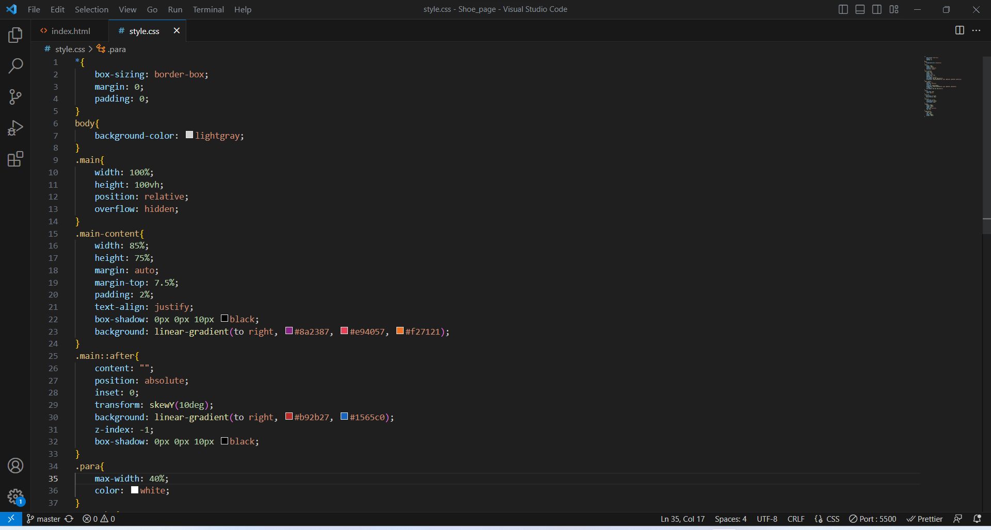991x530 pixels.
Task: Split the editor right
Action: tap(959, 30)
